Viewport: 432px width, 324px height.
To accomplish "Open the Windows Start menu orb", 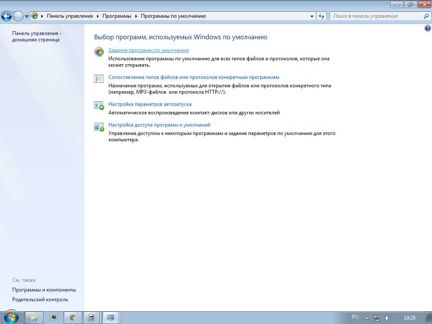I will (x=10, y=317).
